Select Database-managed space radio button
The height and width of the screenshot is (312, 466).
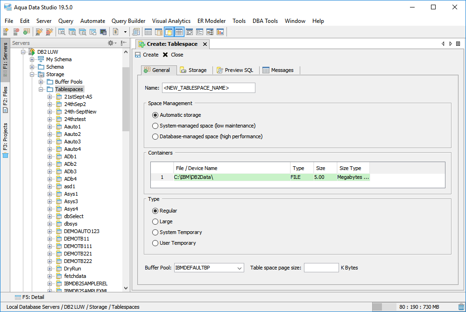pyautogui.click(x=155, y=136)
